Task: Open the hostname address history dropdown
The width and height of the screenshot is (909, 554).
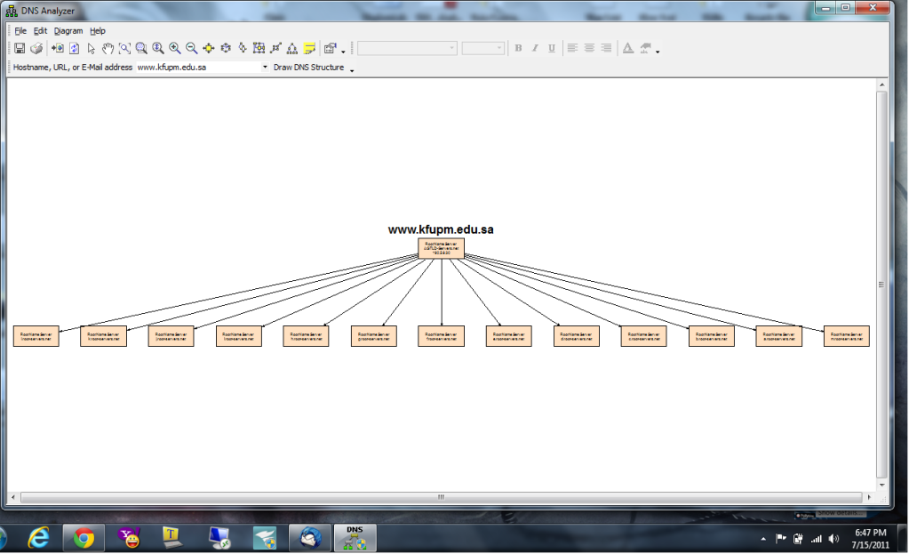Action: tap(265, 68)
